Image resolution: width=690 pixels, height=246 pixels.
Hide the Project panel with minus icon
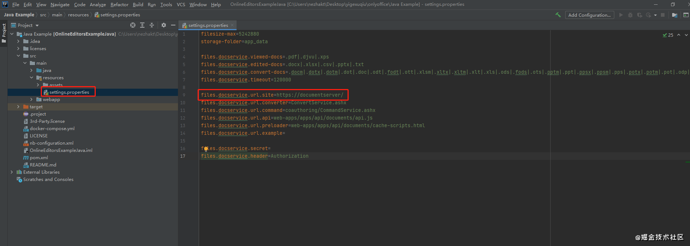173,25
